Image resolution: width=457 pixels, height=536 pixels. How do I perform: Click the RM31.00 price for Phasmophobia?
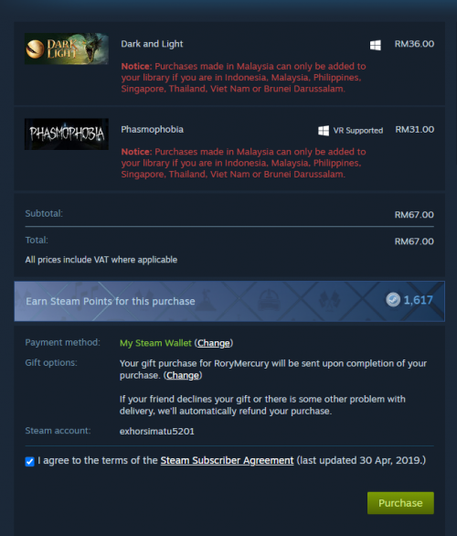[415, 130]
